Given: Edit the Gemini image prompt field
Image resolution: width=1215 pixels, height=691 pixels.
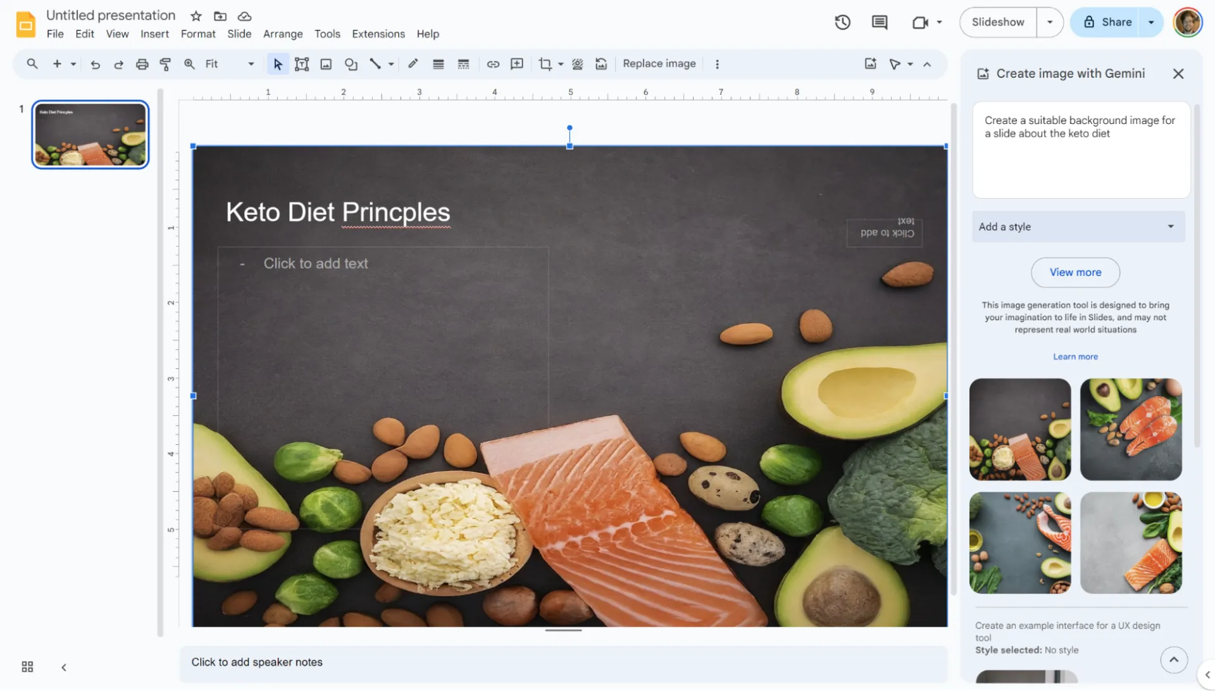Looking at the screenshot, I should pos(1081,150).
